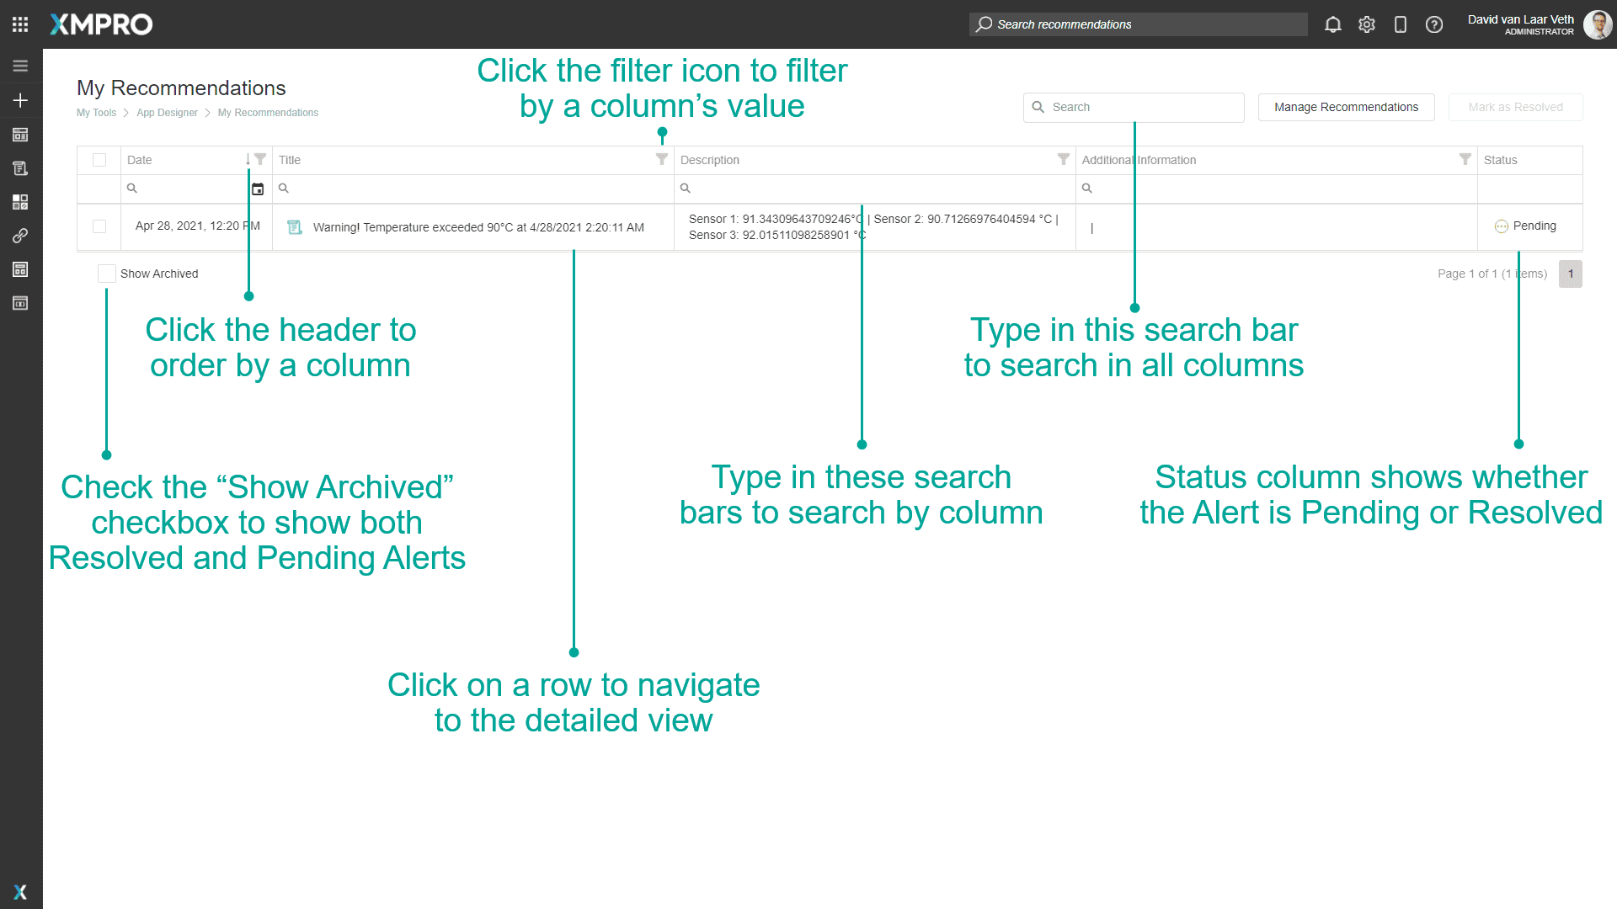Viewport: 1617px width, 909px height.
Task: Open the help question mark icon
Action: click(x=1433, y=24)
